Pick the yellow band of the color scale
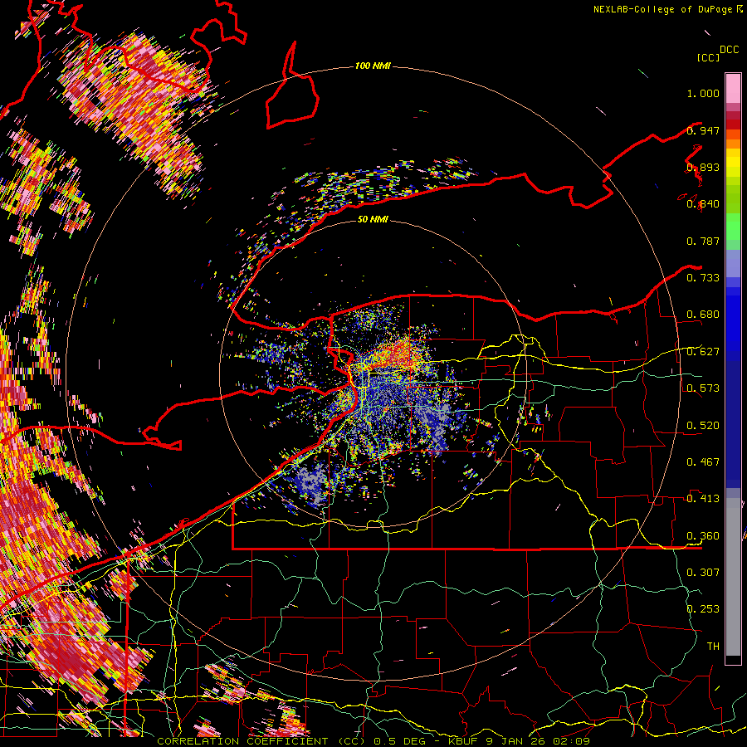Viewport: 747px width, 747px height. tap(733, 163)
